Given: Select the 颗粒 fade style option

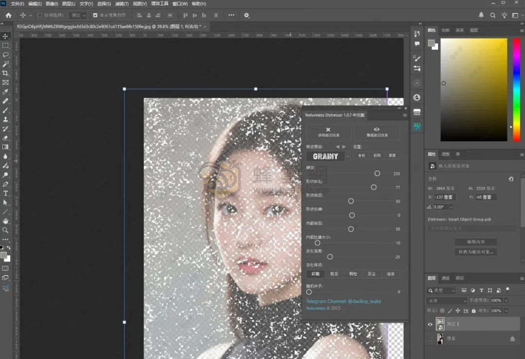Looking at the screenshot, I should click(x=353, y=274).
